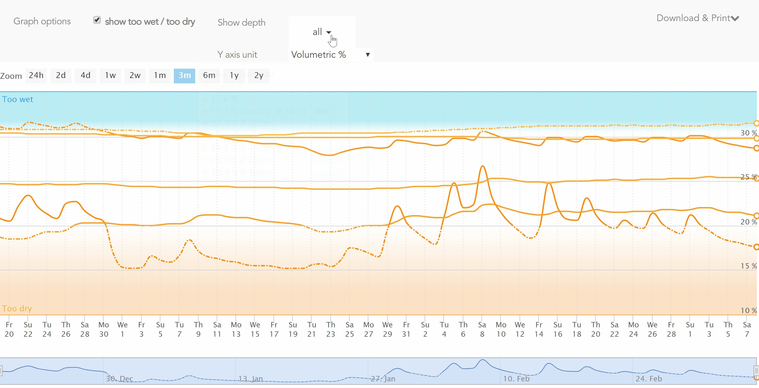The width and height of the screenshot is (759, 388).
Task: Select 1m zoom range
Action: (160, 76)
